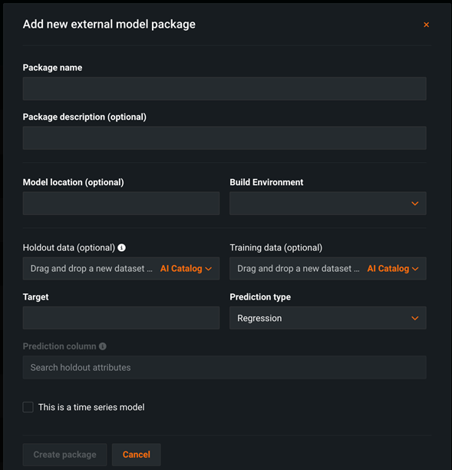This screenshot has width=452, height=470.
Task: Click the Create package button
Action: 64,455
